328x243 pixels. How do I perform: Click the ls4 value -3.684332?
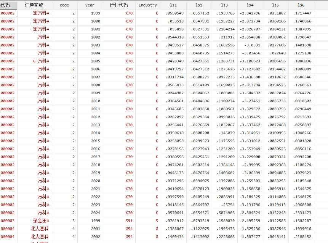coord(250,93)
